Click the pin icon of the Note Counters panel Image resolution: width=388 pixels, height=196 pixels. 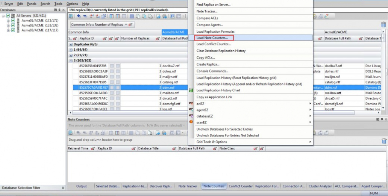point(382,119)
